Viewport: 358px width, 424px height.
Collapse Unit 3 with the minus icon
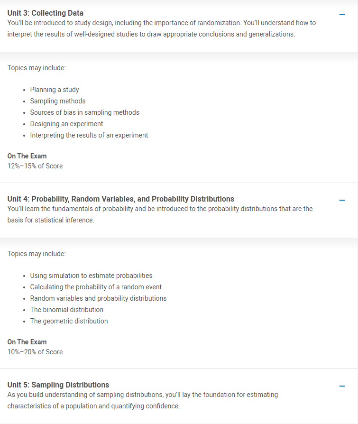coord(342,14)
